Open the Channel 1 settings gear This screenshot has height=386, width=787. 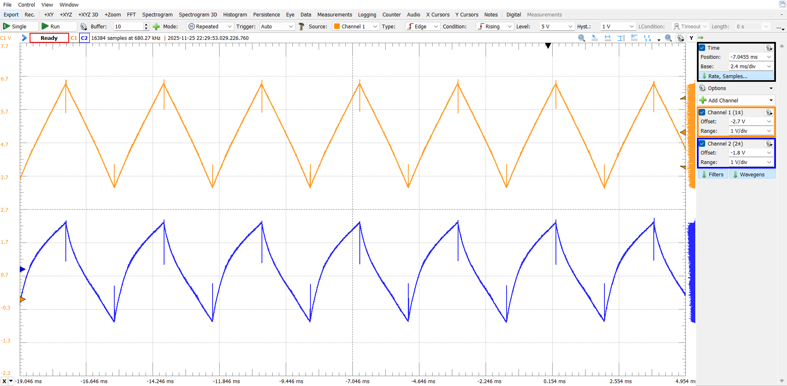click(x=768, y=112)
